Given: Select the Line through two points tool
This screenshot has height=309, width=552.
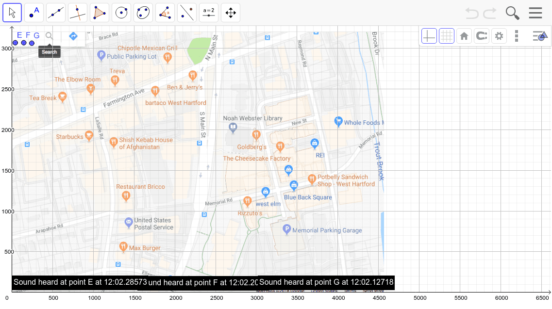Looking at the screenshot, I should (56, 13).
